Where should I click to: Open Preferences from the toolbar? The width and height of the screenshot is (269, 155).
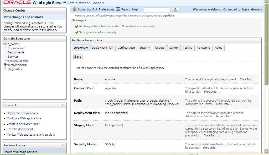tap(106, 9)
